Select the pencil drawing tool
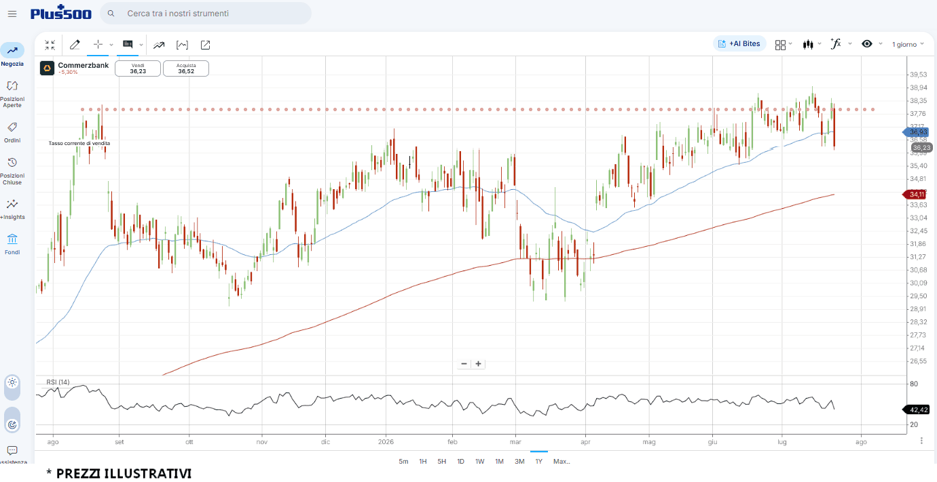Screen dimensions: 937x482 (x=75, y=45)
